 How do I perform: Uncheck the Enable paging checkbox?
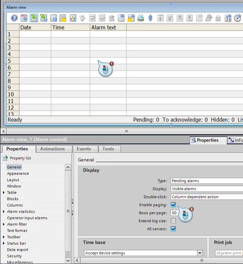(173, 205)
